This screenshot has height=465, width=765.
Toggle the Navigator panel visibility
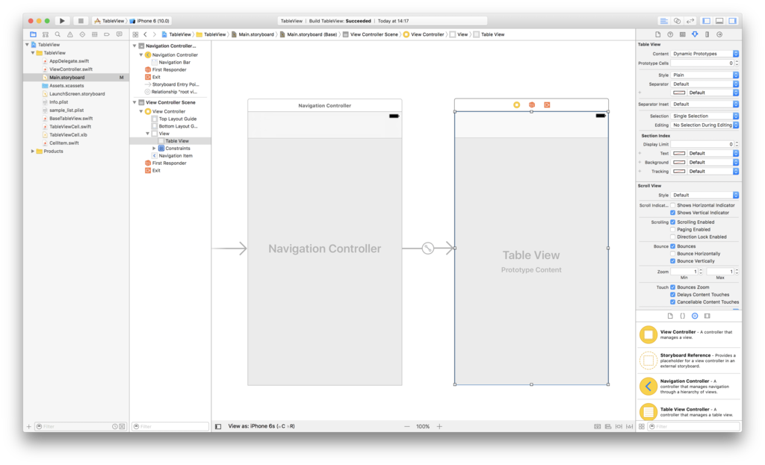coord(706,21)
